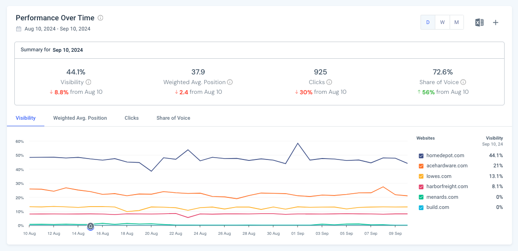Click the Clicks metric info icon

[329, 82]
